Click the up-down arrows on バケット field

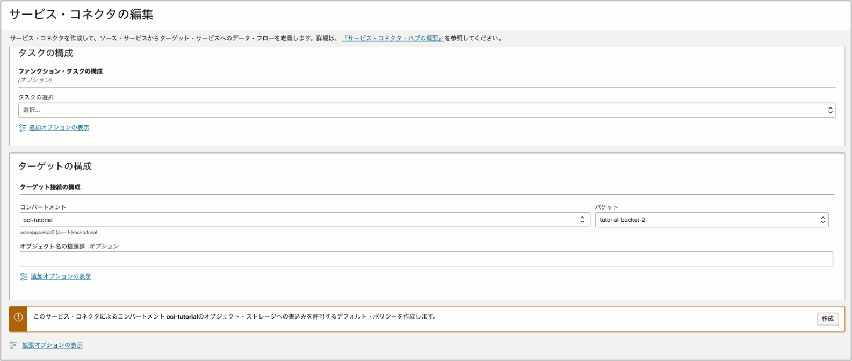point(822,220)
